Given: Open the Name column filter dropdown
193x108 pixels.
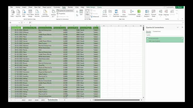Looking at the screenshot, I should [x=99, y=28].
